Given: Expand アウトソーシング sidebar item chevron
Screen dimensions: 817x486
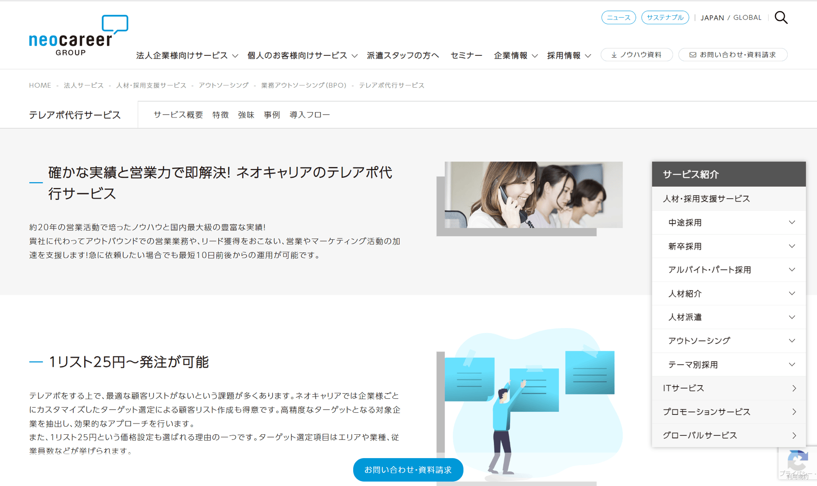Looking at the screenshot, I should (792, 341).
